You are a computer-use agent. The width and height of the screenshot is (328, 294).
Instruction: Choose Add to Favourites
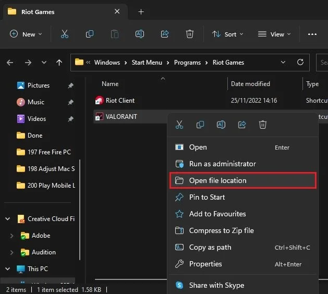pyautogui.click(x=243, y=214)
